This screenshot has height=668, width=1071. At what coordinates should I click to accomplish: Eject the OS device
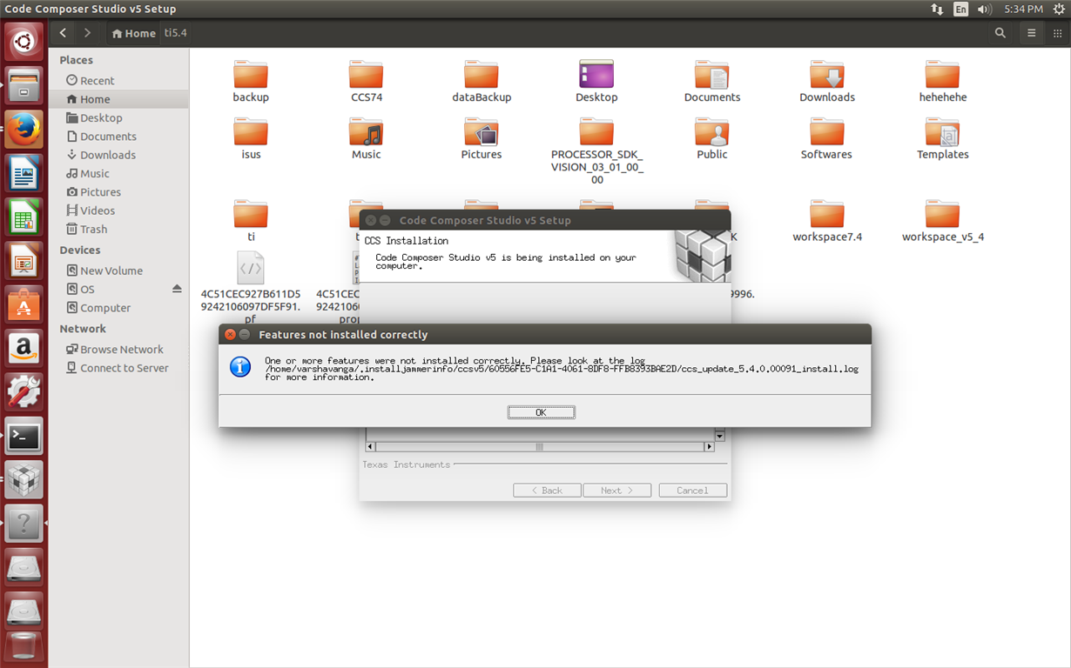(x=177, y=289)
